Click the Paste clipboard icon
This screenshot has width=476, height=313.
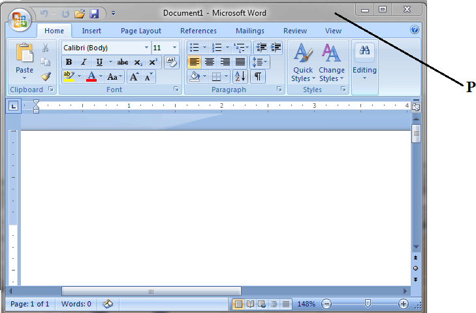tap(24, 53)
